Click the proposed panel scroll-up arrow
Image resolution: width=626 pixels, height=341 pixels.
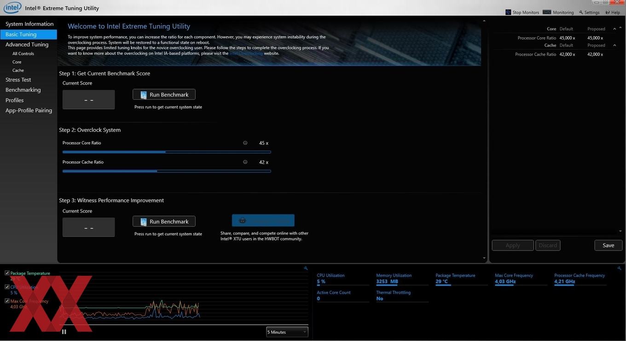620,28
